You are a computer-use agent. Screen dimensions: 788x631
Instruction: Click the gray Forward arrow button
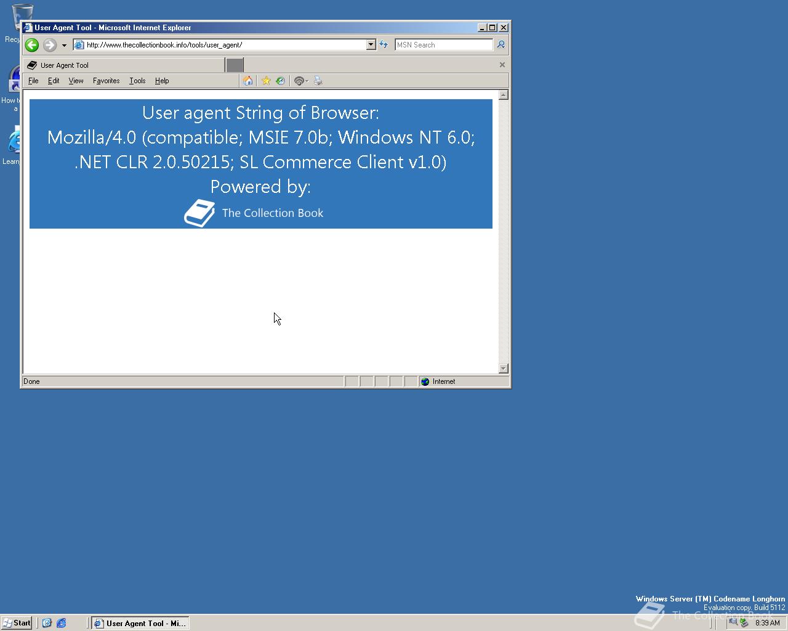click(50, 45)
